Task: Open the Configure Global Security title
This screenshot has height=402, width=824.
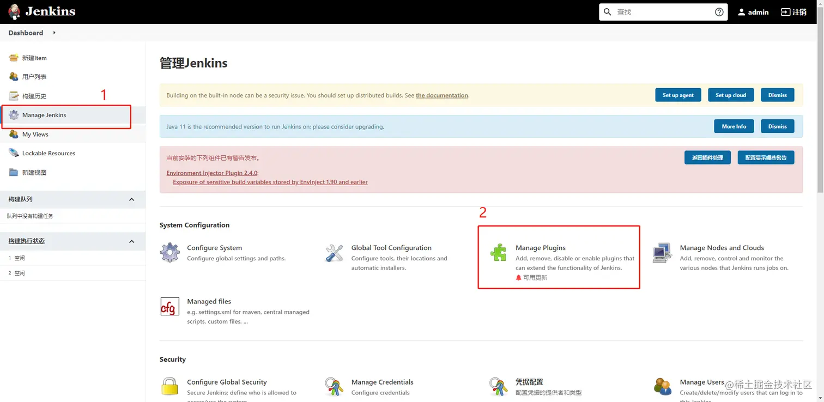Action: click(227, 382)
